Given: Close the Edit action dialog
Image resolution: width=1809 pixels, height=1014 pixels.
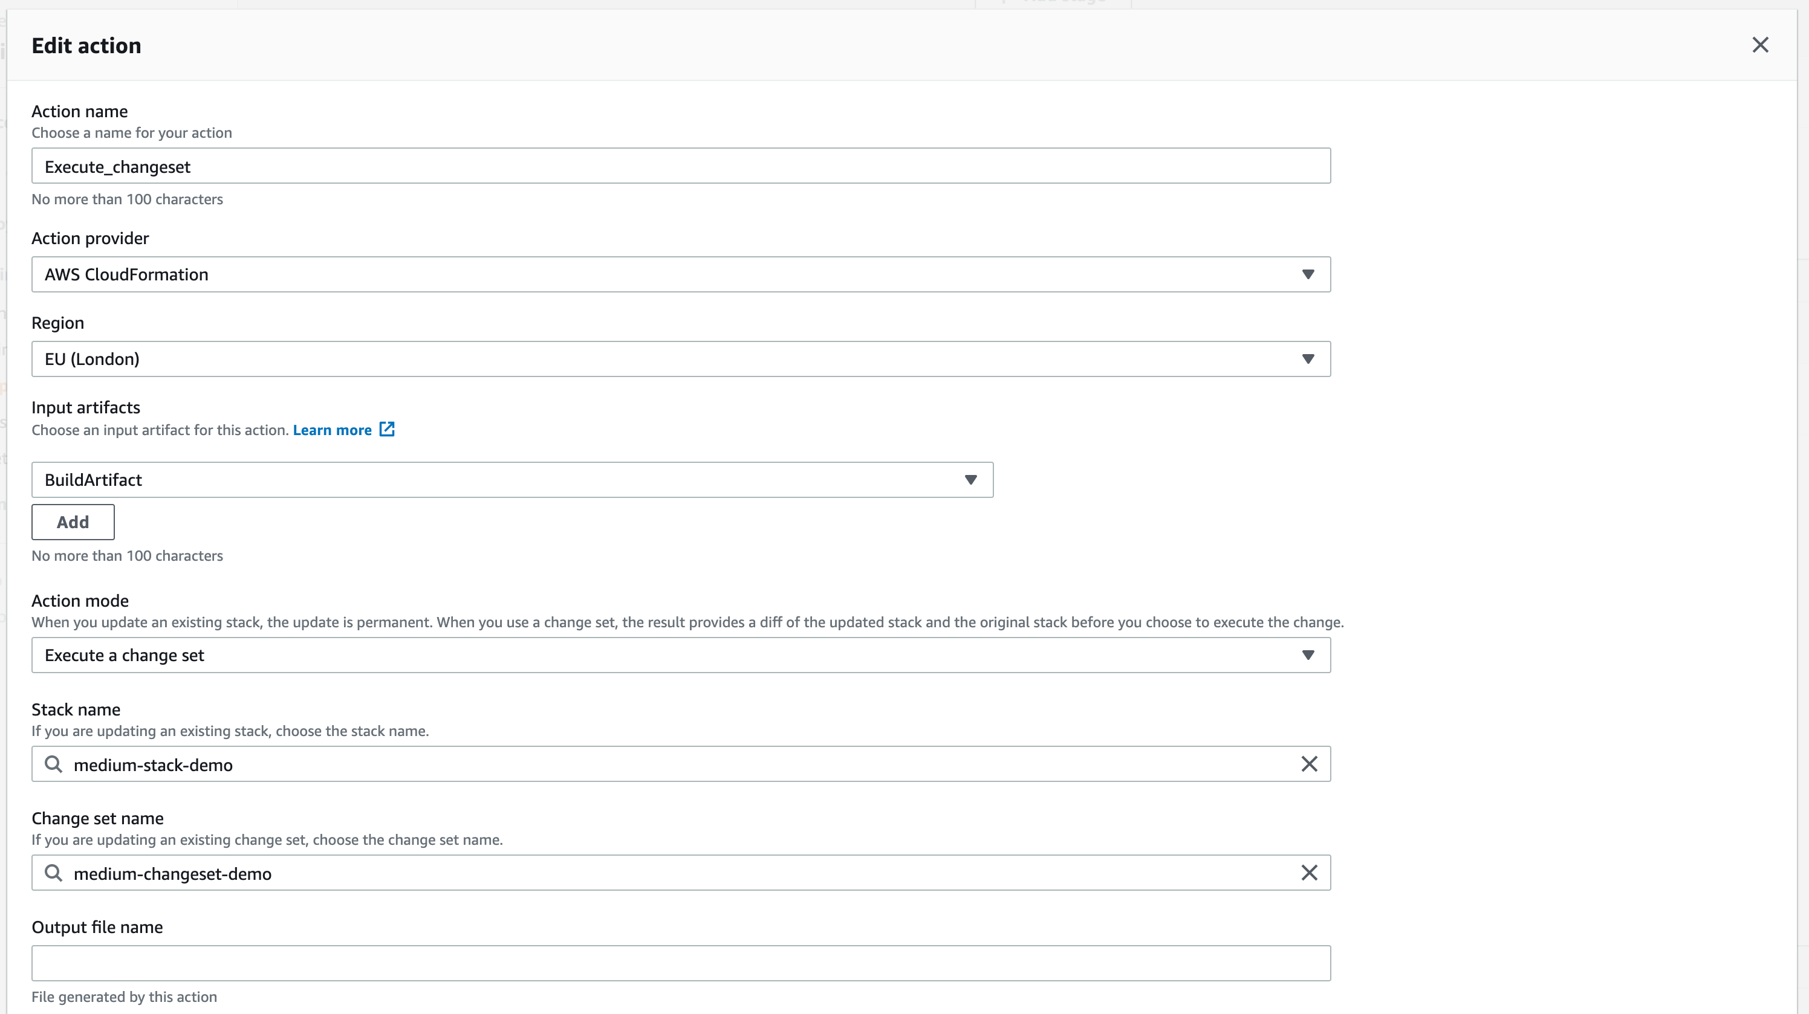Looking at the screenshot, I should tap(1760, 45).
